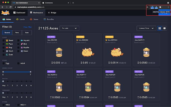Click the egg image of Axie #629329

(x=117, y=87)
